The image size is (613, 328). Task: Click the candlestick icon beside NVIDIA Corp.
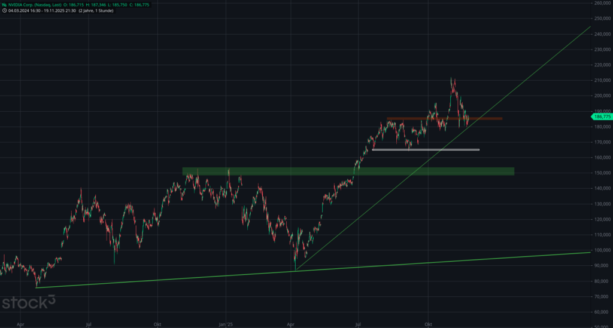tap(5, 4)
